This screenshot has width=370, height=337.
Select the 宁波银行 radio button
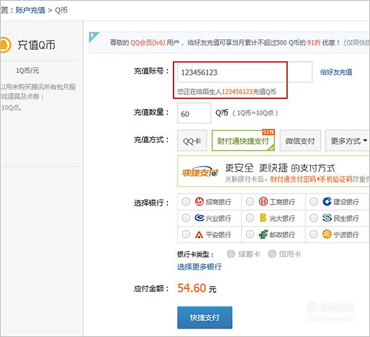[x=314, y=234]
